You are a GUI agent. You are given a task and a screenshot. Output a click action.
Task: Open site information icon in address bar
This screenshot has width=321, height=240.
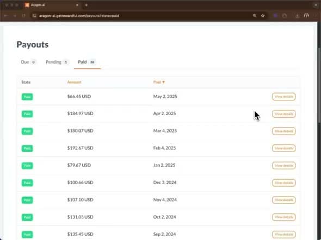pyautogui.click(x=34, y=16)
